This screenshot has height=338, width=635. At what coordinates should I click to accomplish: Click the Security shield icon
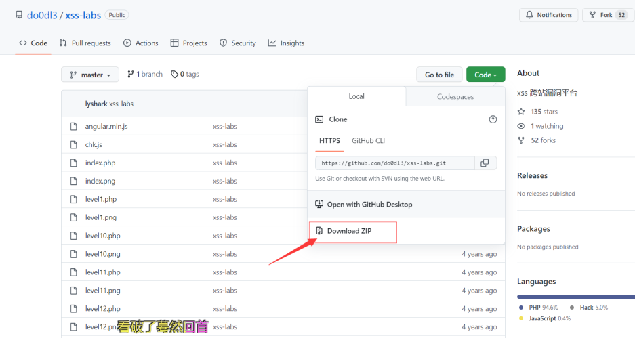[x=223, y=43]
